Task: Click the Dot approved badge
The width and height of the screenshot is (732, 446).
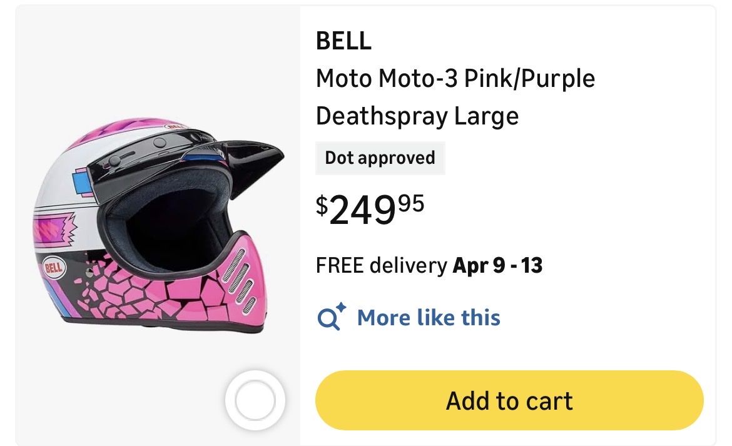Action: 380,158
